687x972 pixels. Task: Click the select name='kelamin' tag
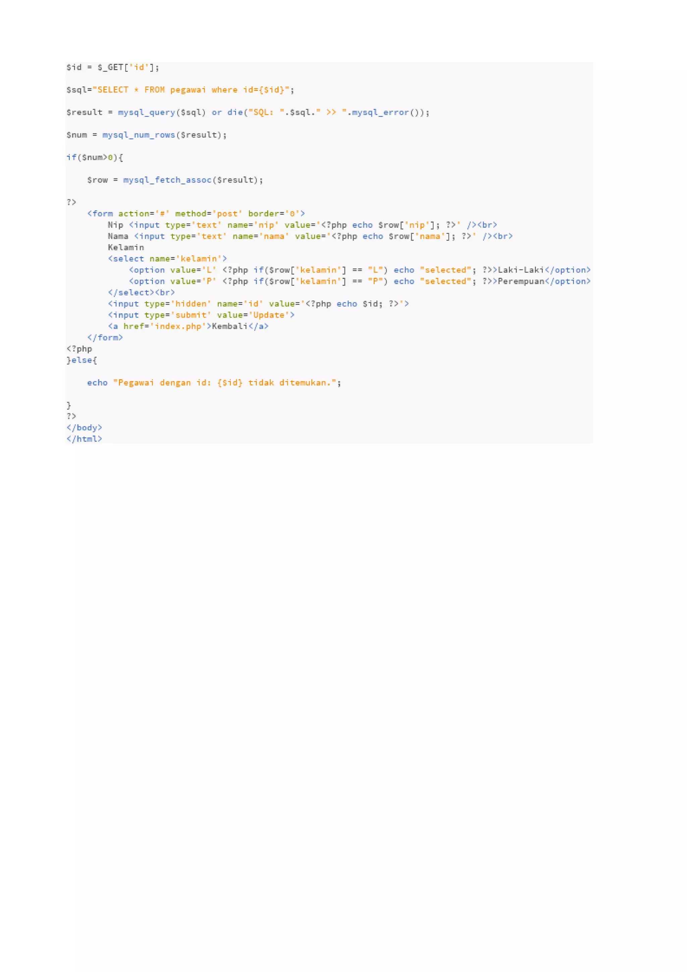167,259
